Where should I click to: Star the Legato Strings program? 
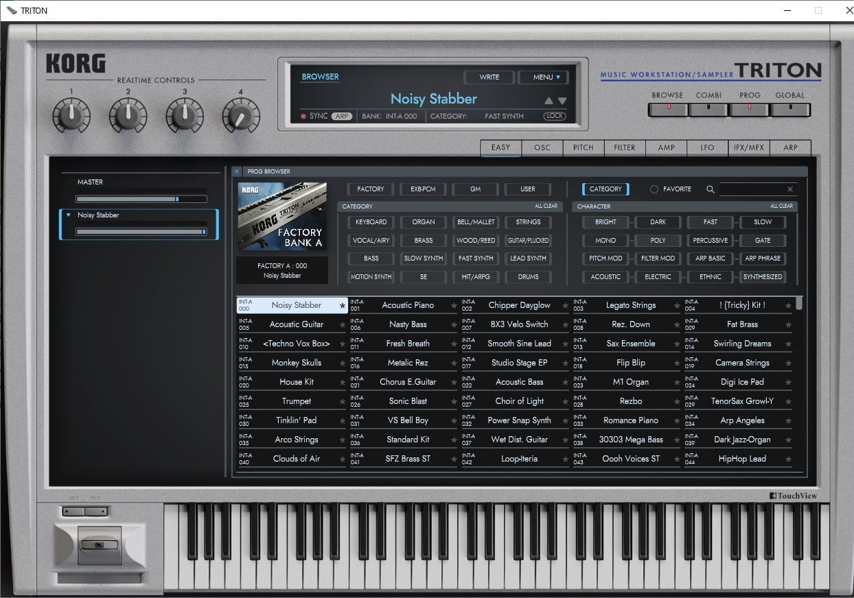pos(677,306)
